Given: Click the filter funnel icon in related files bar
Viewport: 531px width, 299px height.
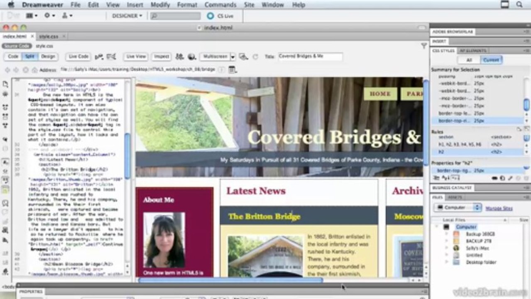Looking at the screenshot, I should tap(424, 46).
